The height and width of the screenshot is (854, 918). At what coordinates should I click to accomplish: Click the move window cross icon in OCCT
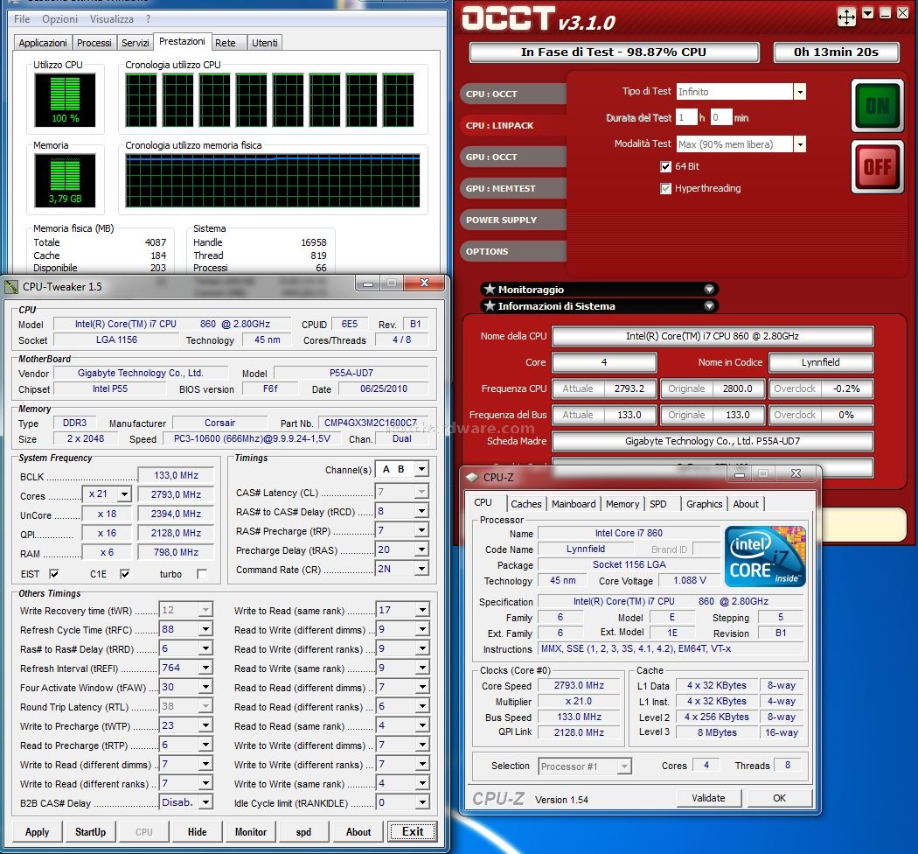pos(846,17)
